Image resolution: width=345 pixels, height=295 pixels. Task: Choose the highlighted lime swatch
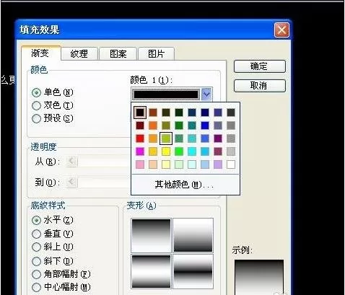[x=166, y=138]
